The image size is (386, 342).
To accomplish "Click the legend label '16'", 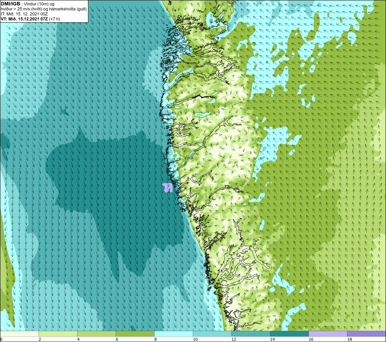I will [311, 339].
